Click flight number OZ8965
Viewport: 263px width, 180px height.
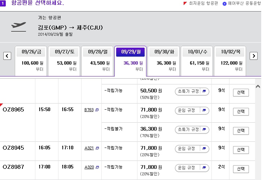pyautogui.click(x=13, y=110)
